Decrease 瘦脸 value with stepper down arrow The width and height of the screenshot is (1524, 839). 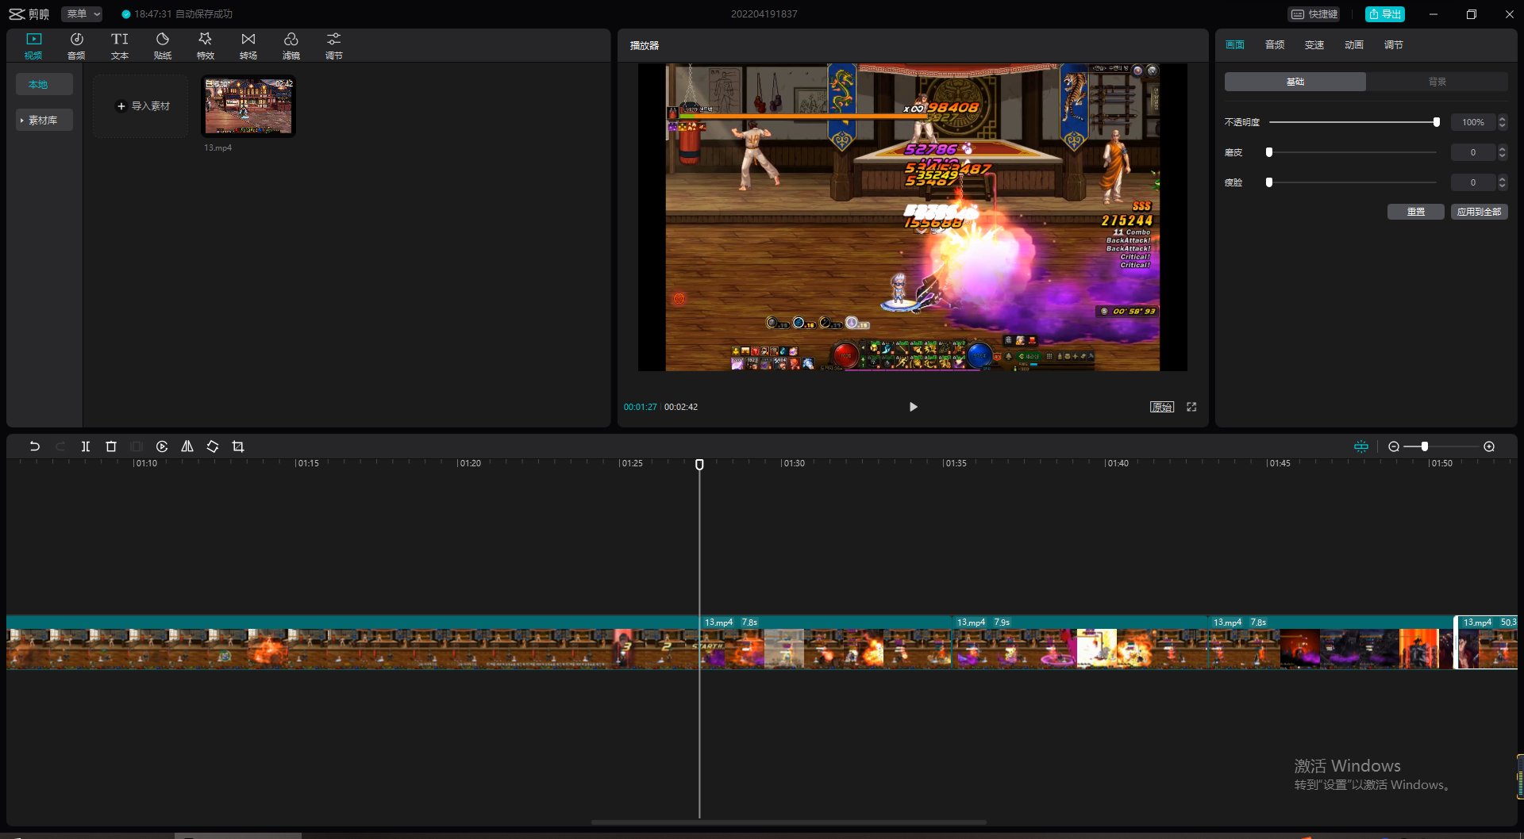coord(1503,186)
